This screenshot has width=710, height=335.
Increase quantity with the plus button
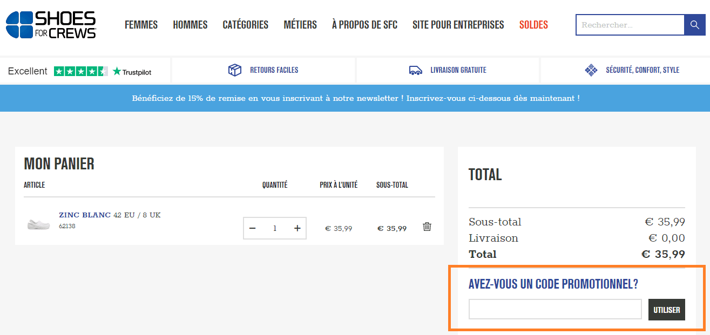pos(297,228)
